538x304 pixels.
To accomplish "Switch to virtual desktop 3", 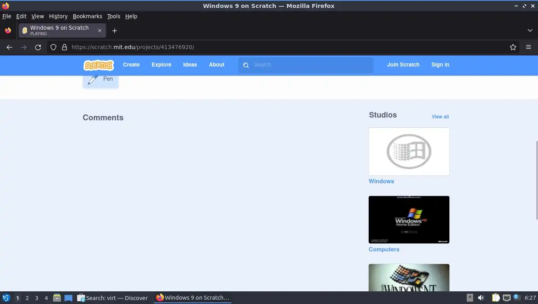I will [x=37, y=298].
